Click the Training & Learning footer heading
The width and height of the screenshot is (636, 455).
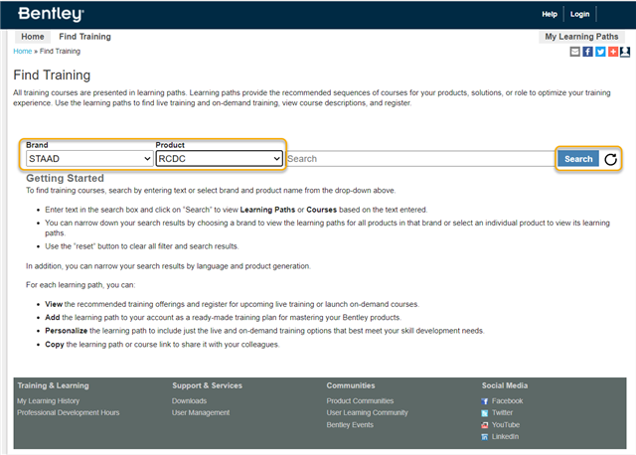pos(53,385)
